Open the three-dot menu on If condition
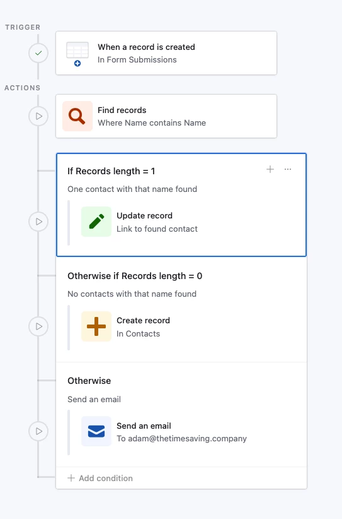Screen dimensions: 342x519 pyautogui.click(x=288, y=169)
